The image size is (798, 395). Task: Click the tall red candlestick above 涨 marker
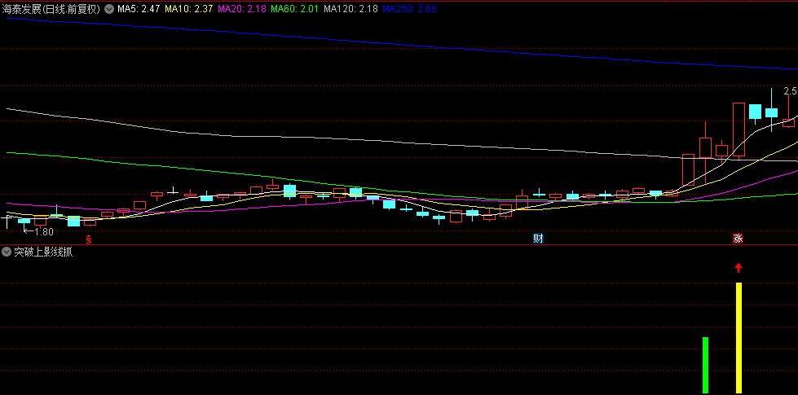click(739, 129)
